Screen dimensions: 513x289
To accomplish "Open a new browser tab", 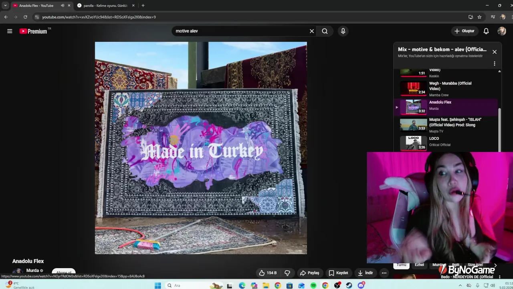I will coord(143,6).
